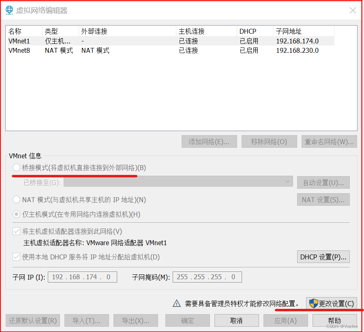Click the 自动设置(U) button
Screen dimensions: 364x332
pos(323,183)
